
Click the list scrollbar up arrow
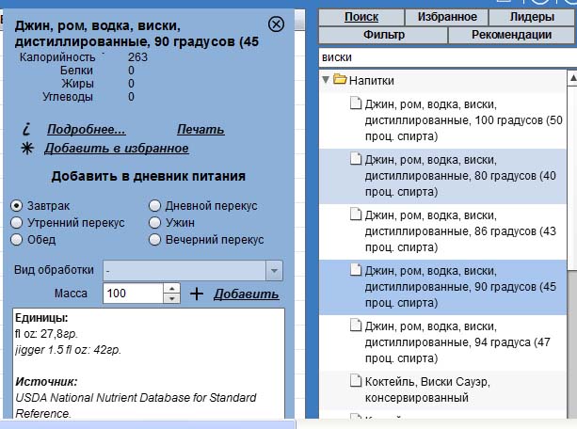(x=573, y=78)
